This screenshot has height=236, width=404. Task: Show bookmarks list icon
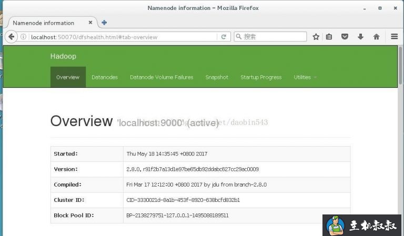click(329, 37)
